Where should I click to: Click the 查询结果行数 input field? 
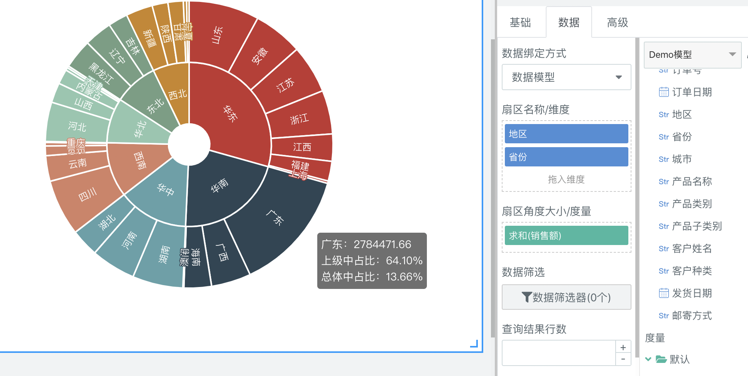558,353
